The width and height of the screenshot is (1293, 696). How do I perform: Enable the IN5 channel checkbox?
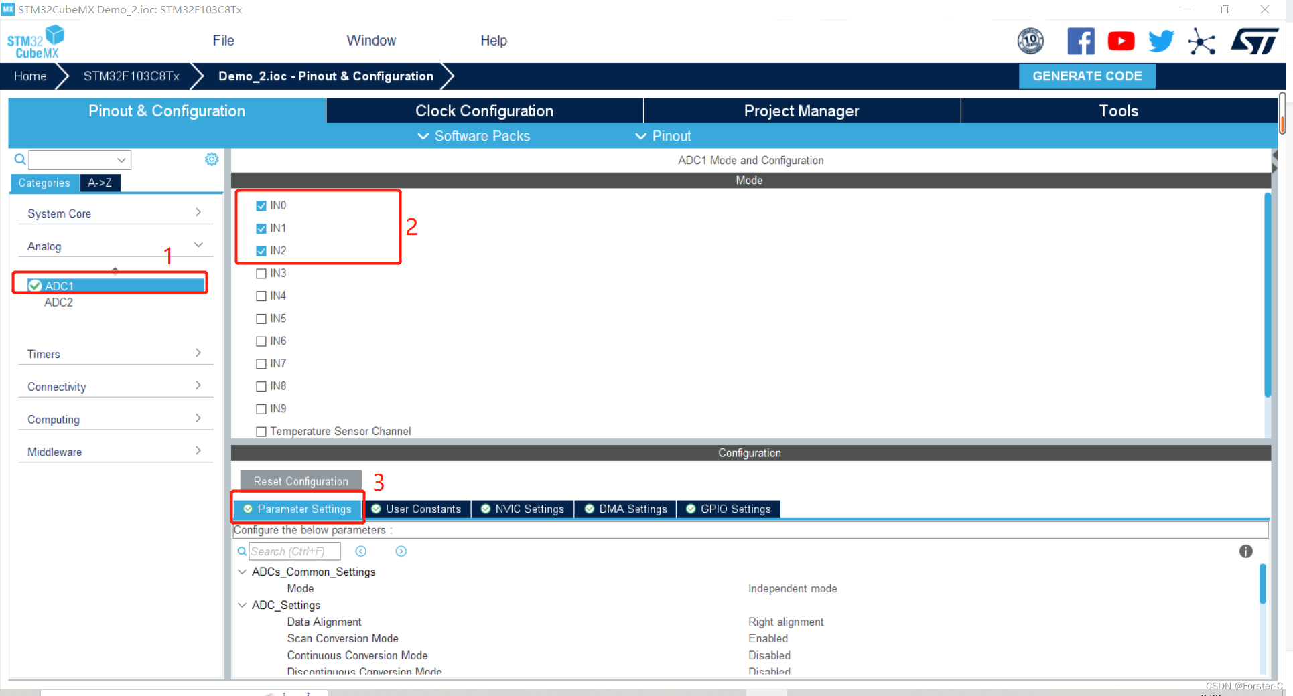261,319
